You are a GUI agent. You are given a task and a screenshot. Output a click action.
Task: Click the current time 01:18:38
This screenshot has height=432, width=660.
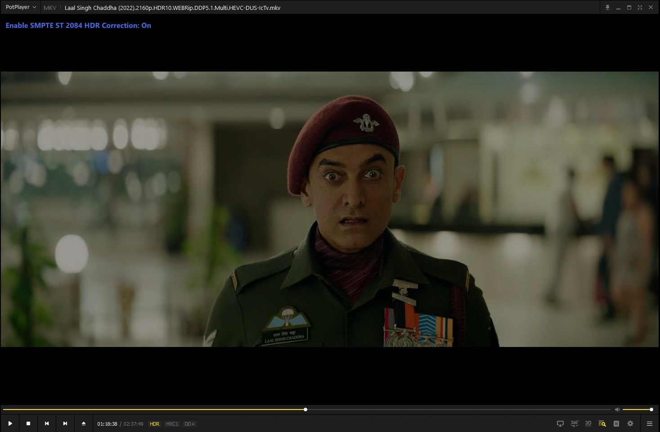(107, 424)
